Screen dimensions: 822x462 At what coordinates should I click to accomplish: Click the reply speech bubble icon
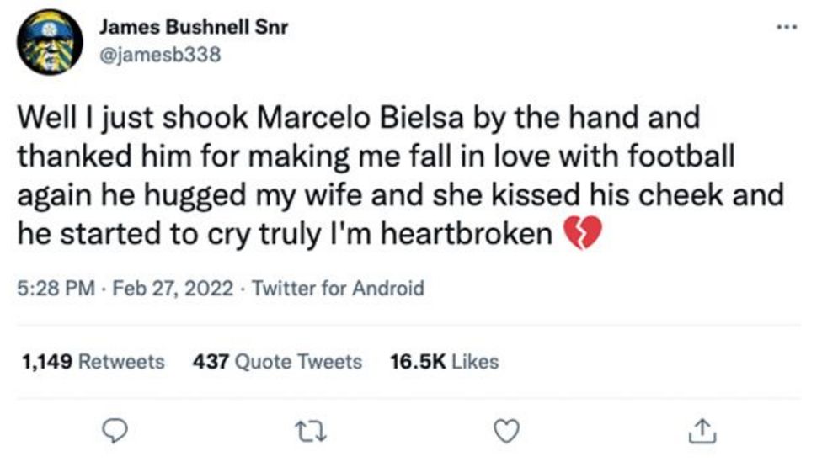[114, 432]
